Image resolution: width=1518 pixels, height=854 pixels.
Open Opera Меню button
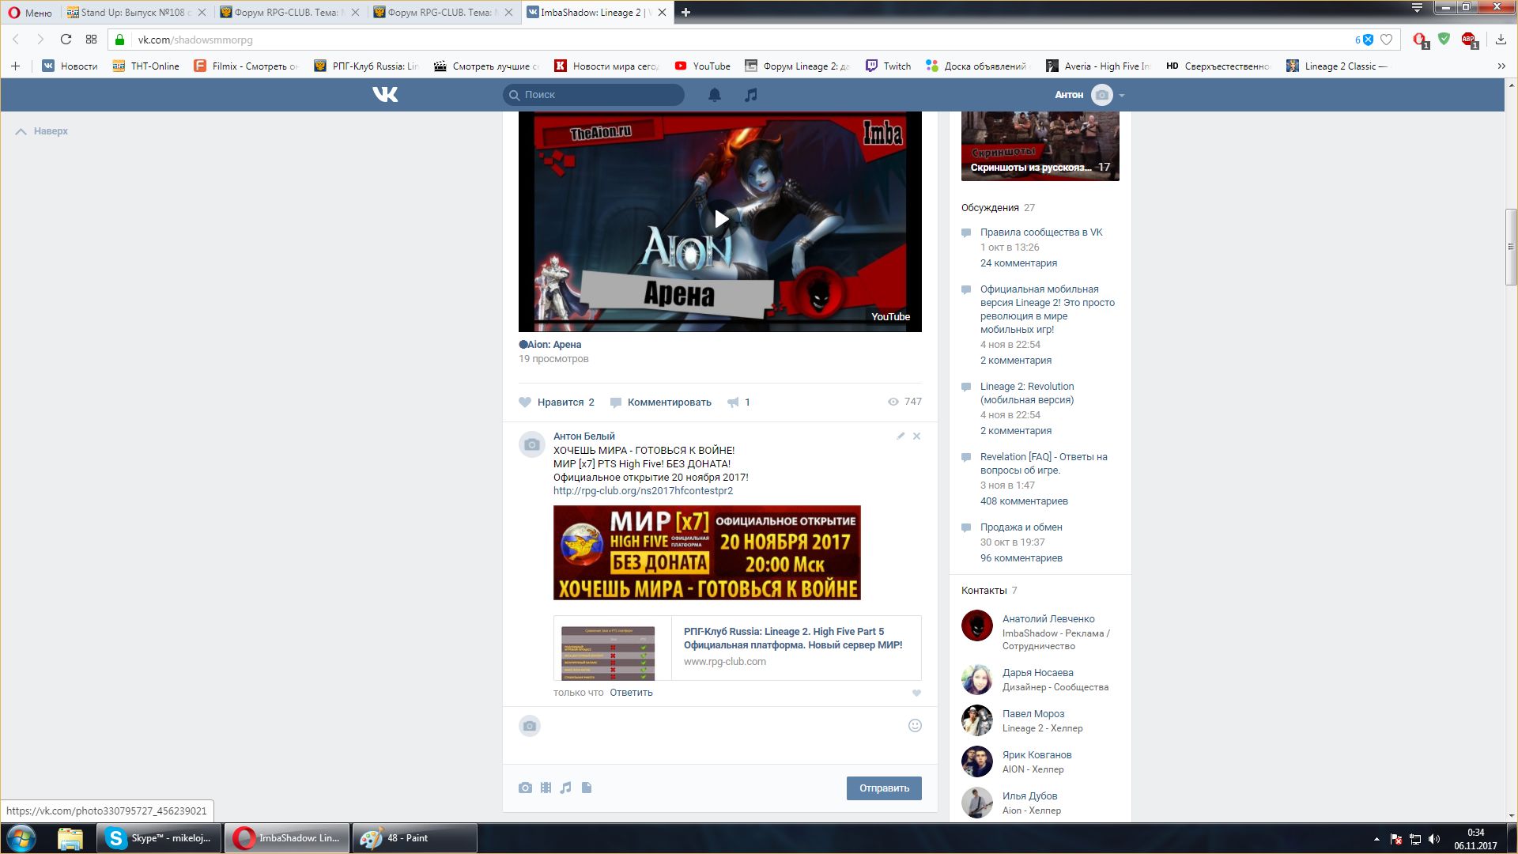(x=30, y=13)
